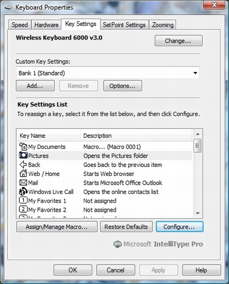This screenshot has height=284, width=229.
Task: Click the list scrollbar up arrow
Action: [198, 134]
